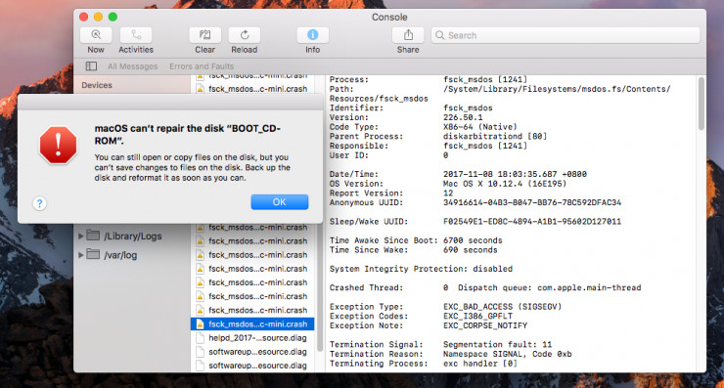The image size is (724, 388).
Task: Click the Now toolbar icon
Action: tap(96, 35)
